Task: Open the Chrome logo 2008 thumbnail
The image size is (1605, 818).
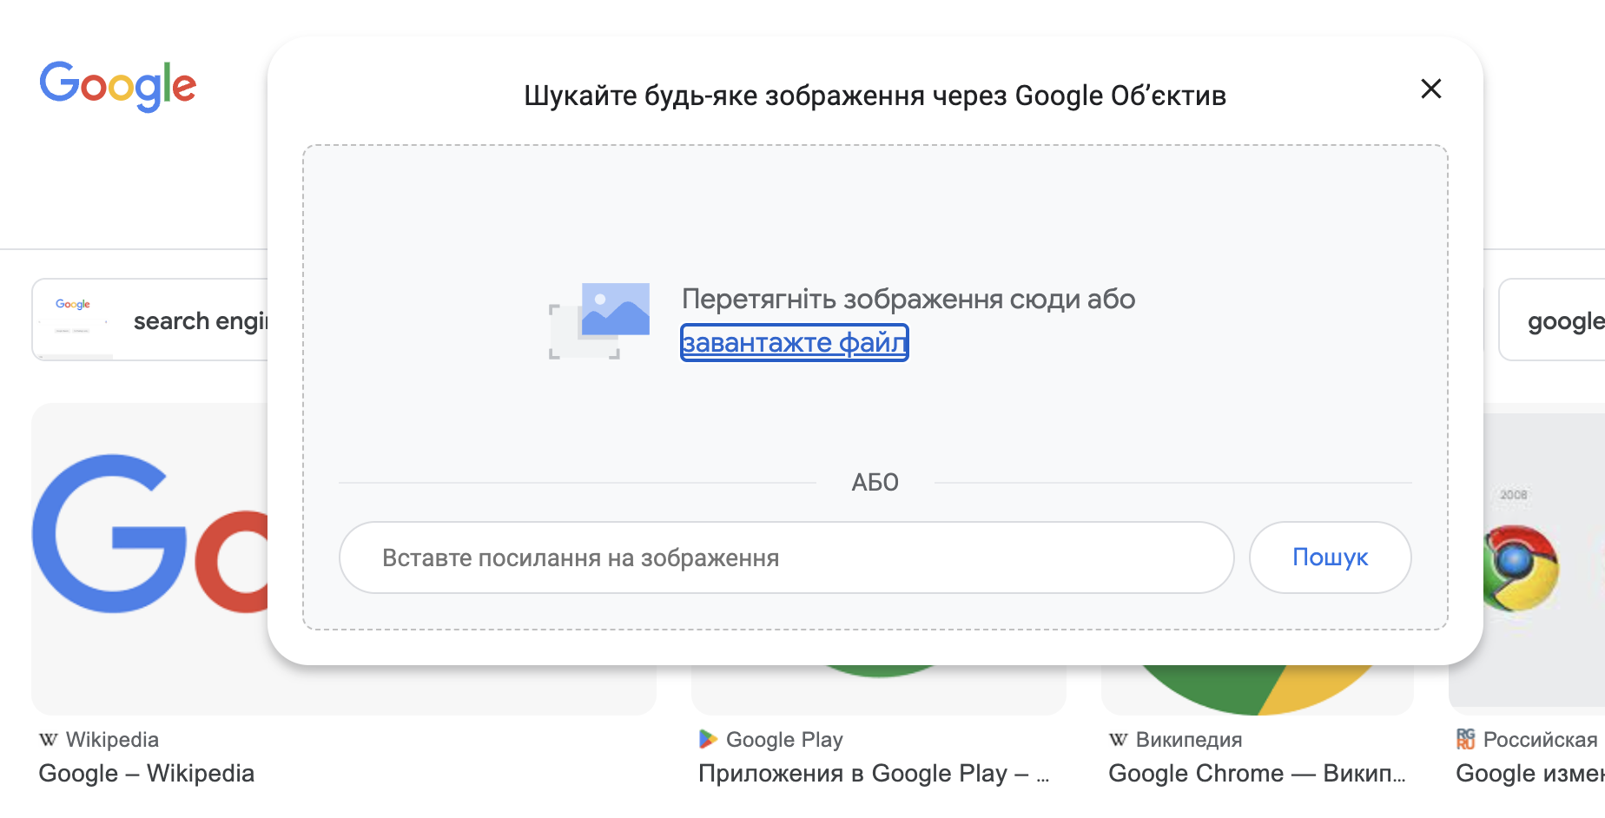Action: point(1542,558)
